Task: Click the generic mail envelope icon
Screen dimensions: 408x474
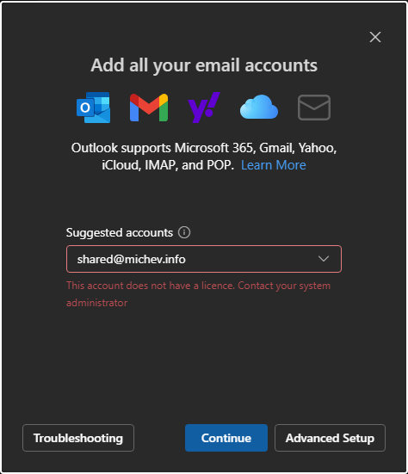Action: click(x=314, y=108)
